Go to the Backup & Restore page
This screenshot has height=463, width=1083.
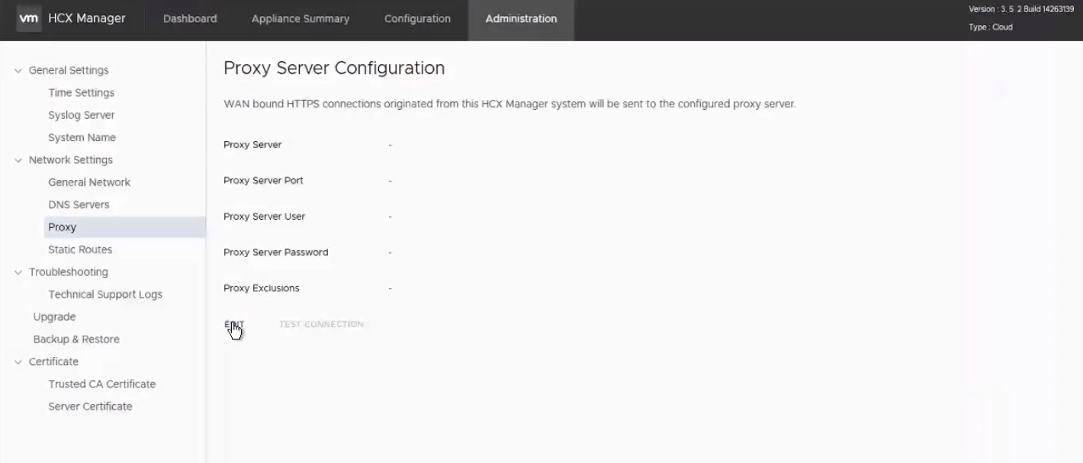click(76, 339)
